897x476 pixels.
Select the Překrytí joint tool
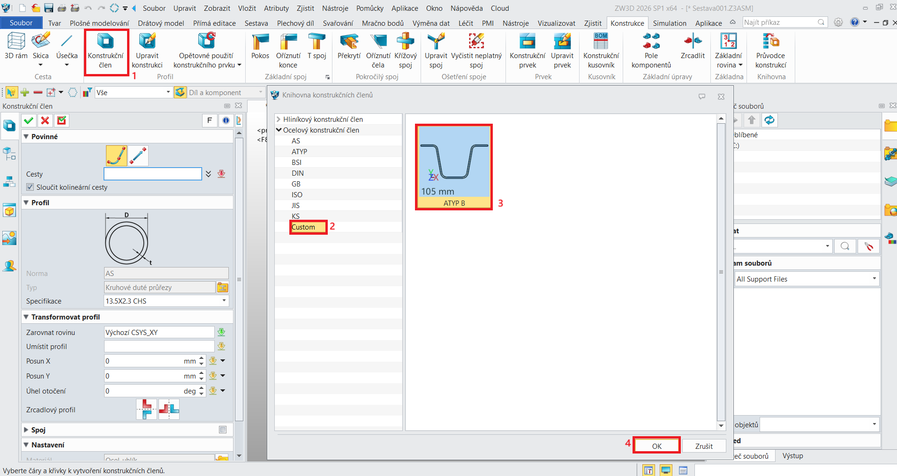(349, 46)
